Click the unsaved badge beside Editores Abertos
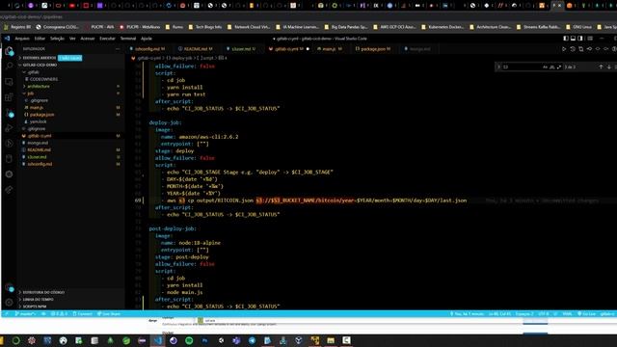617x347 pixels. pos(70,58)
